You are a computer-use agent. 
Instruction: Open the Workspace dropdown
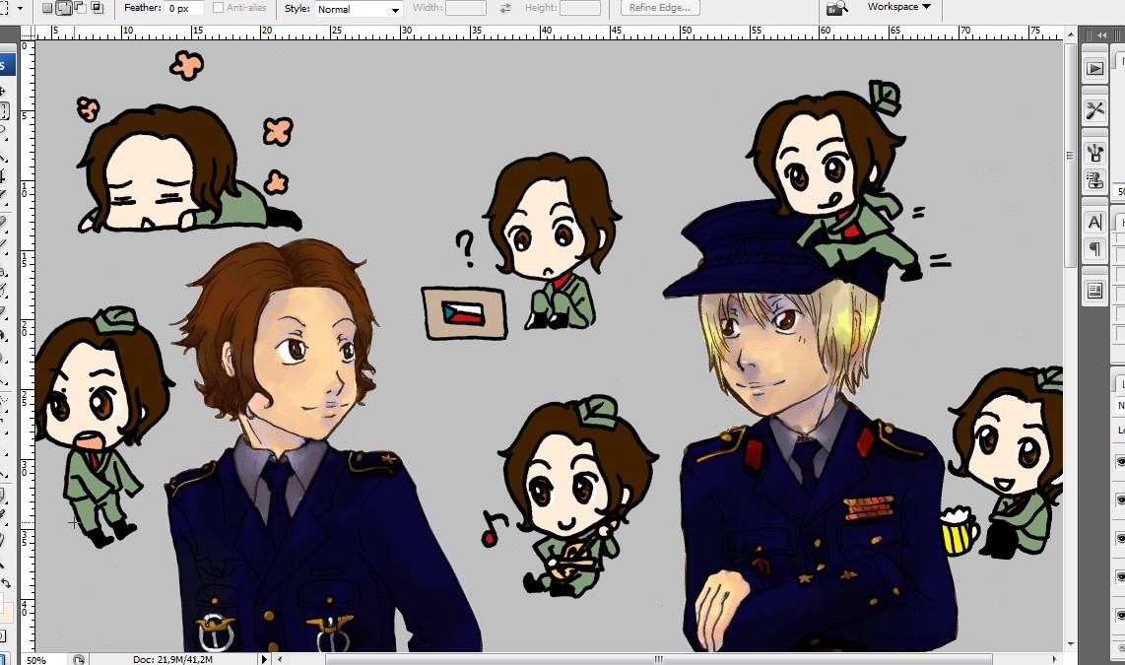tap(894, 7)
